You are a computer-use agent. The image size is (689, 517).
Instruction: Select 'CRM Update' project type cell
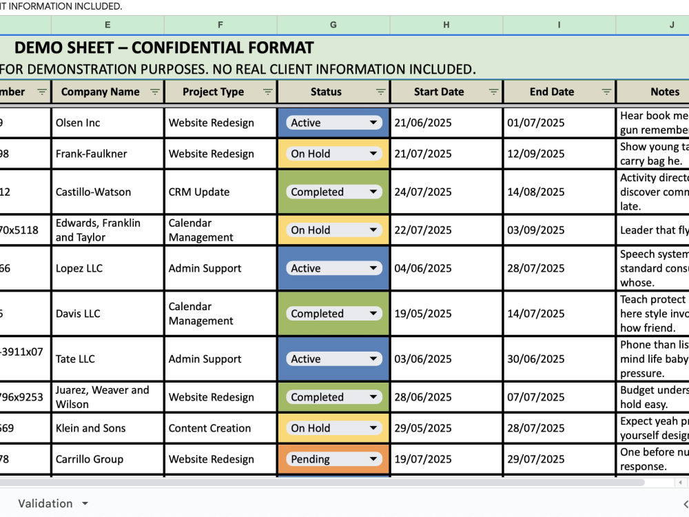click(x=220, y=192)
